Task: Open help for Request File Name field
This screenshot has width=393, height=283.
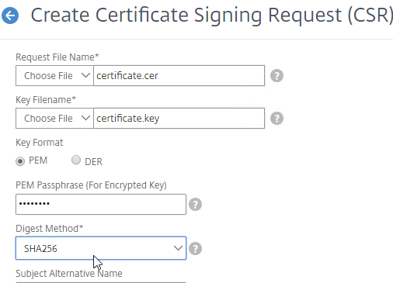Action: click(276, 76)
